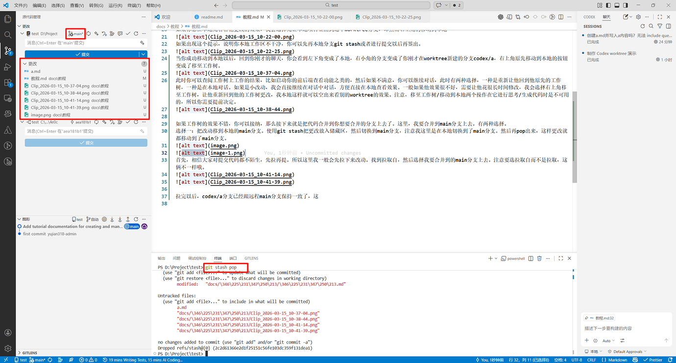Viewport: 676px width, 363px height.
Task: Open the 文件(F) menu
Action: click(x=21, y=5)
